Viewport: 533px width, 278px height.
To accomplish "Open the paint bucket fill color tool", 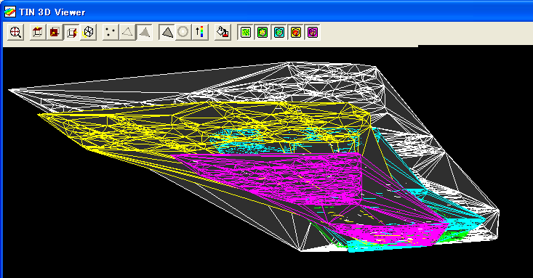I will click(x=223, y=32).
